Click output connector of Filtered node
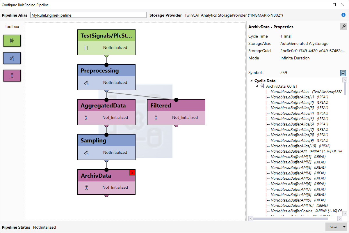The width and height of the screenshot is (349, 233). (x=176, y=125)
